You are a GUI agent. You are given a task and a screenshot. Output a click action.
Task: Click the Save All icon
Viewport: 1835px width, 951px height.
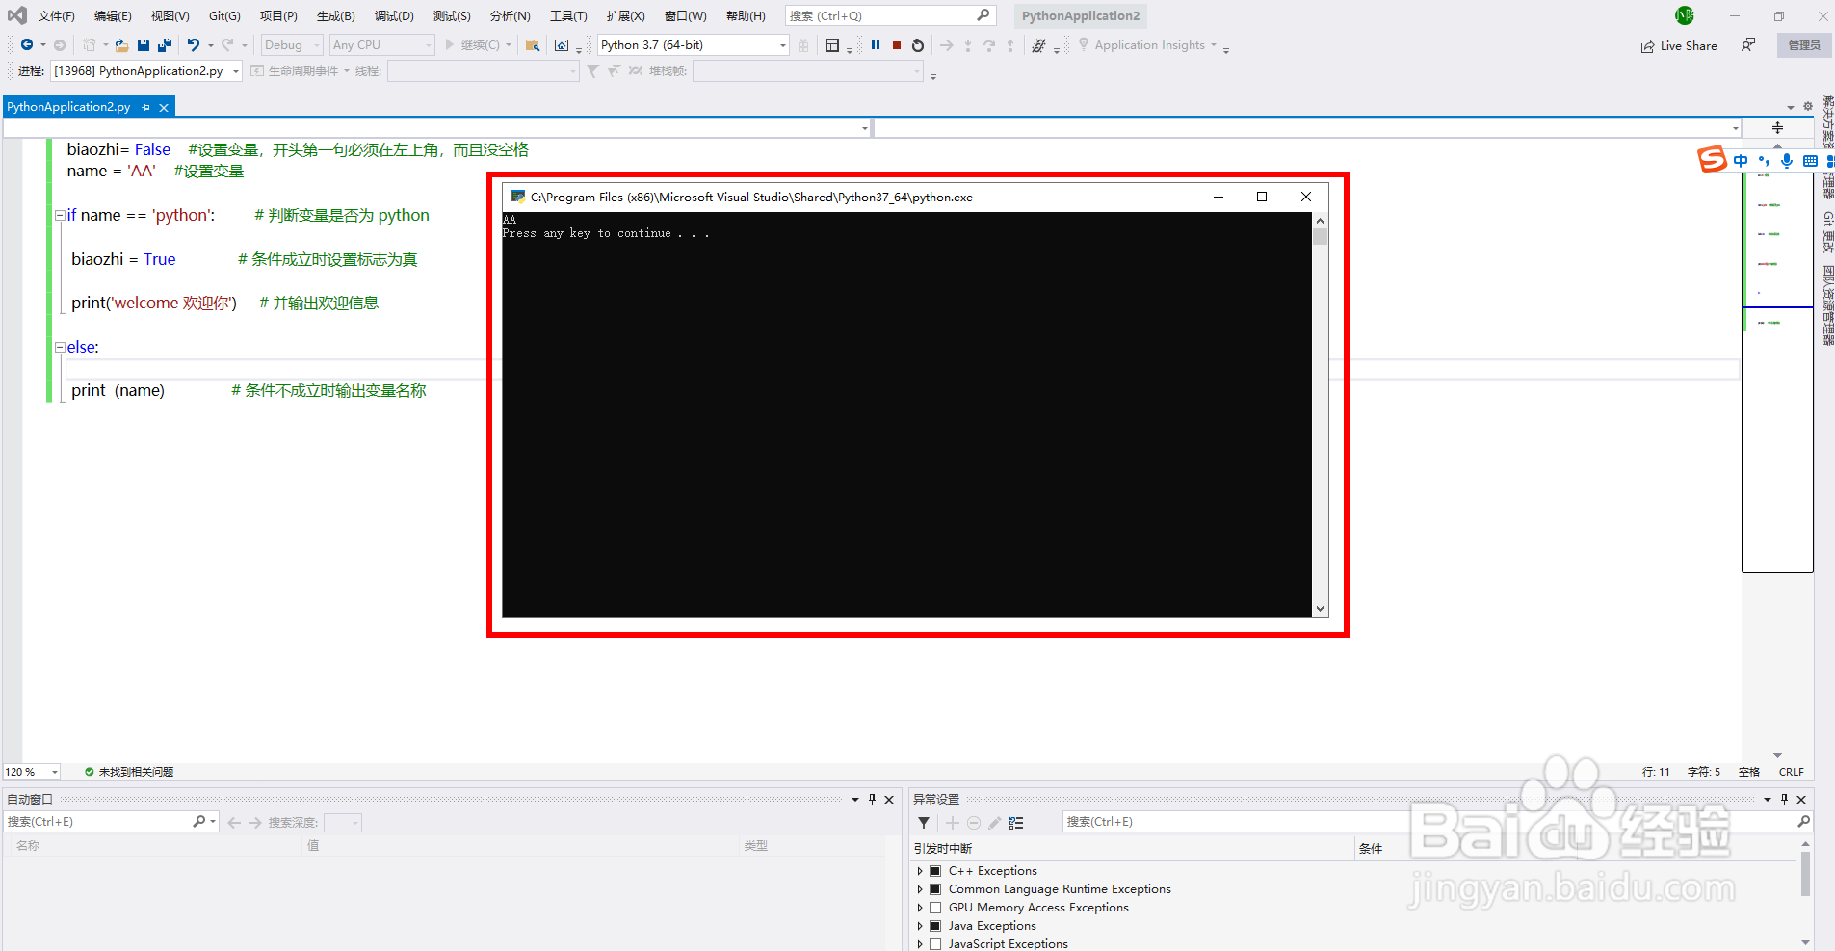tap(165, 45)
